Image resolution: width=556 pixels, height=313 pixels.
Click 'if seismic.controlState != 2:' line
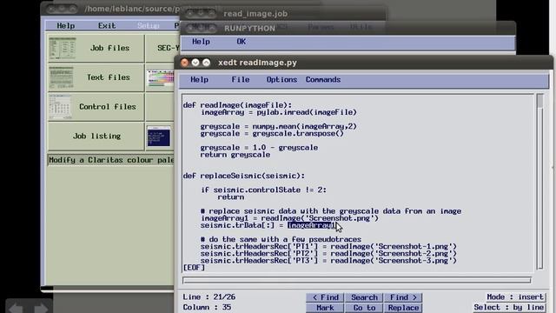(x=263, y=190)
